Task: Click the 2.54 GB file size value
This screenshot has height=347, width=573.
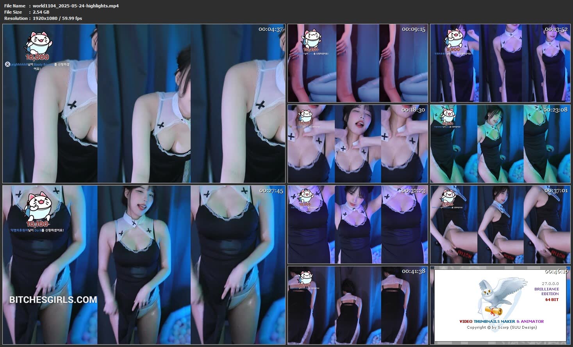Action: [x=41, y=12]
